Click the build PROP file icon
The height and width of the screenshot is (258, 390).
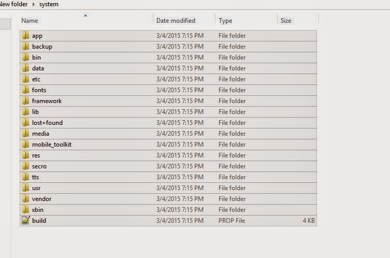tap(25, 220)
